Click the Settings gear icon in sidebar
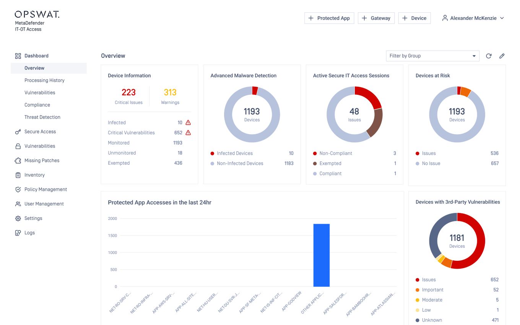This screenshot has height=325, width=520. click(x=18, y=218)
